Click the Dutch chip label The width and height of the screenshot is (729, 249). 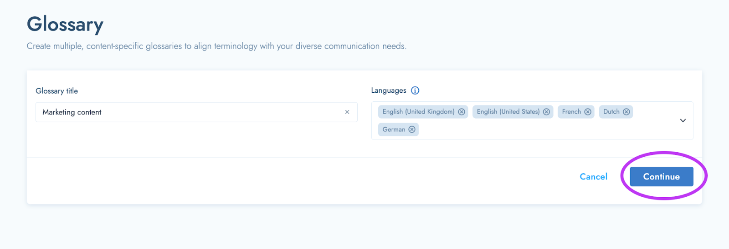(x=611, y=112)
